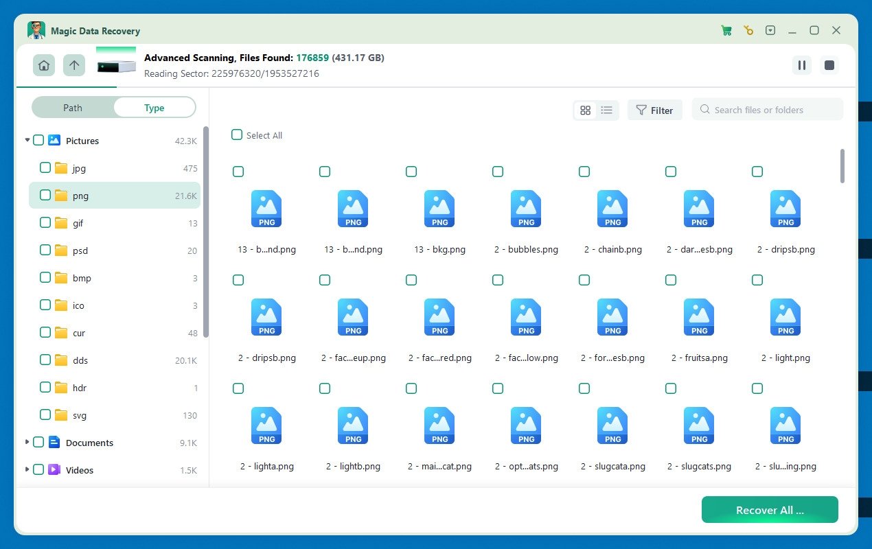872x549 pixels.
Task: Go up one level with arrow icon
Action: click(x=74, y=65)
